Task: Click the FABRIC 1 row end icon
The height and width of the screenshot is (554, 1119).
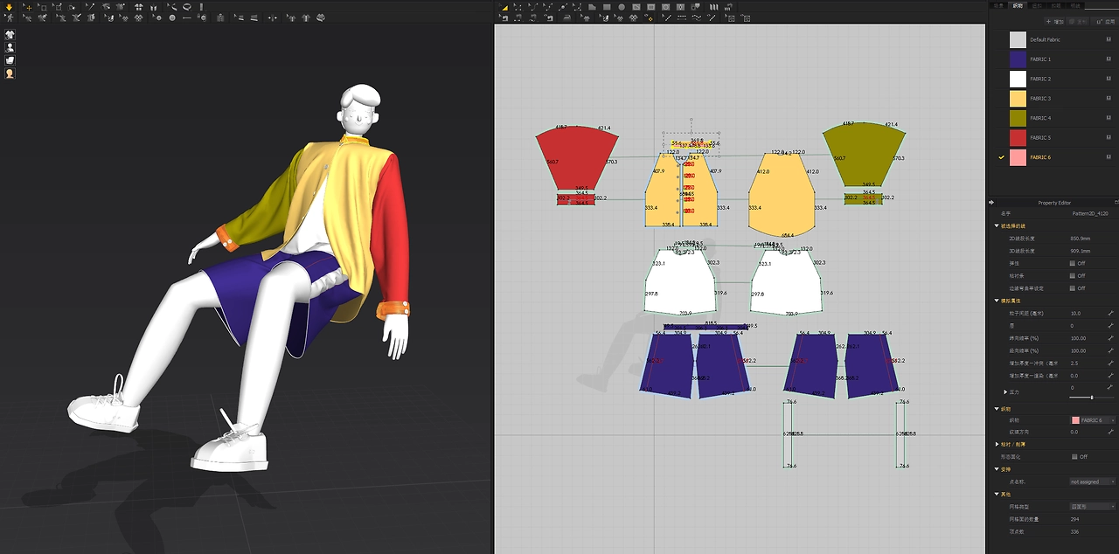Action: click(1109, 59)
